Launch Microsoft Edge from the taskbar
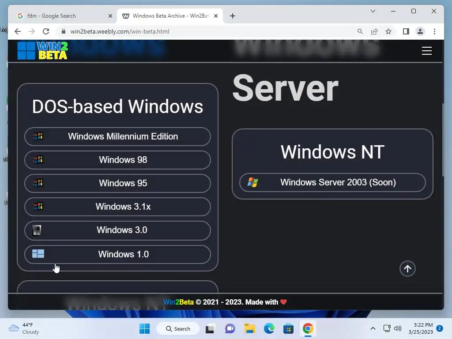Viewport: 452px width, 339px height. pyautogui.click(x=269, y=328)
